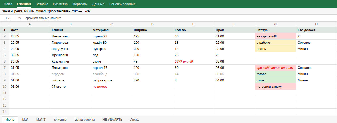Select column B header
The height and width of the screenshot is (123, 337).
[71, 24]
